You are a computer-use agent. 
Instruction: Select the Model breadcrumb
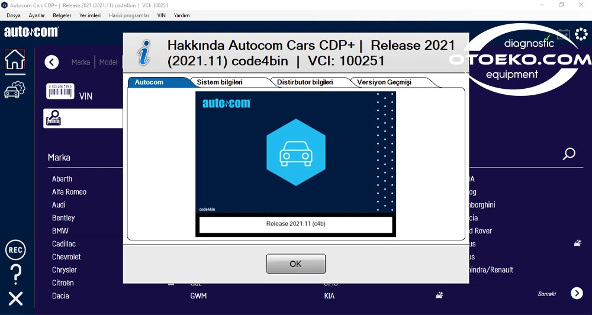pyautogui.click(x=108, y=62)
